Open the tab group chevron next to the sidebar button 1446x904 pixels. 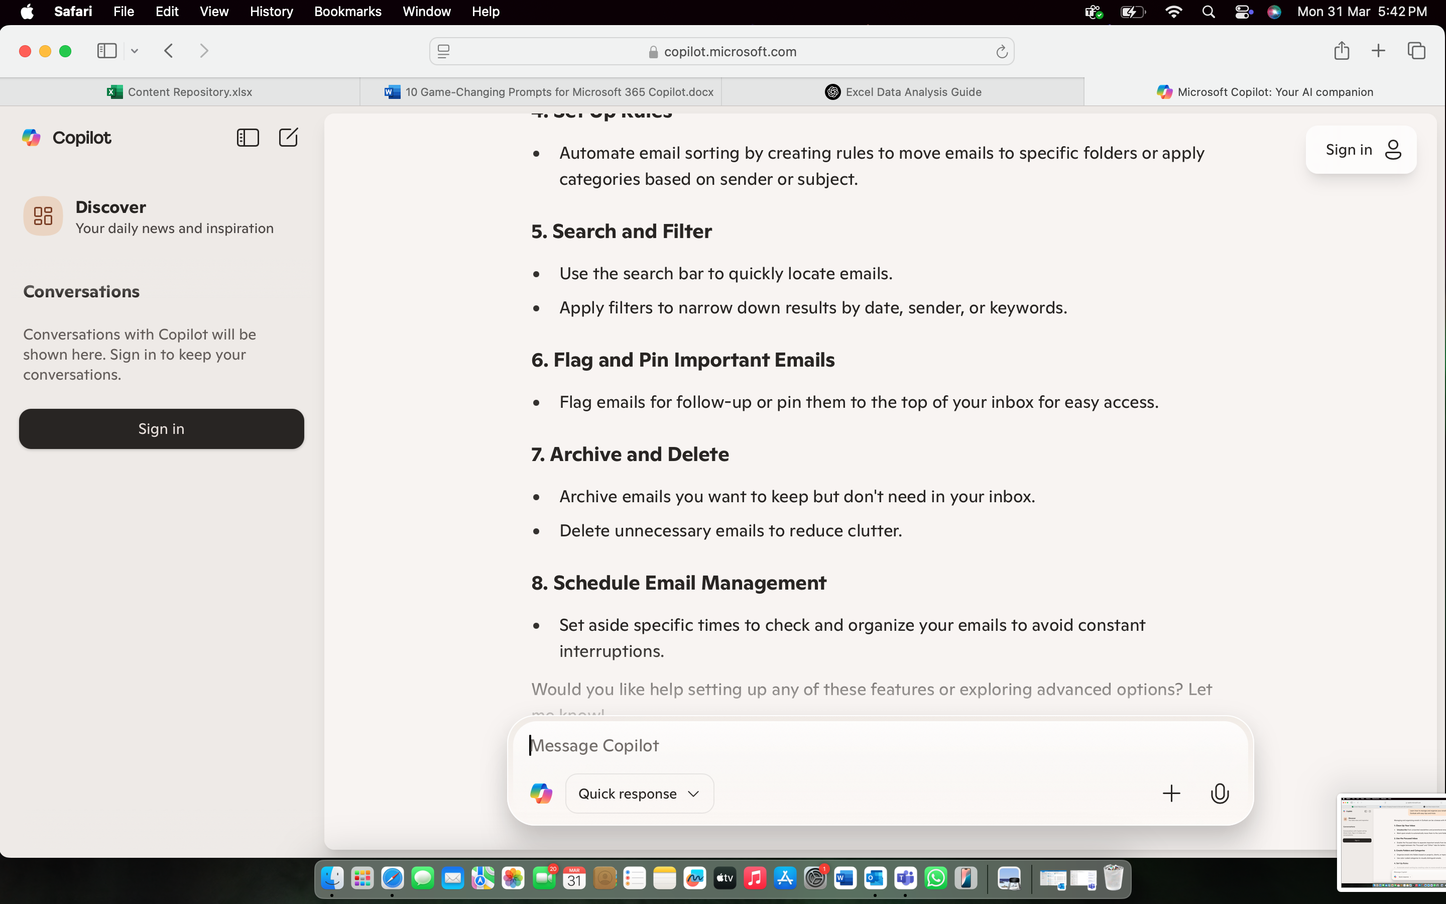pos(135,51)
